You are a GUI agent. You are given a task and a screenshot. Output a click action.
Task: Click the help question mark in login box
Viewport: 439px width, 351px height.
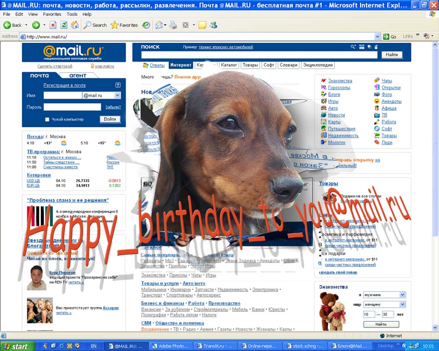pos(118,85)
